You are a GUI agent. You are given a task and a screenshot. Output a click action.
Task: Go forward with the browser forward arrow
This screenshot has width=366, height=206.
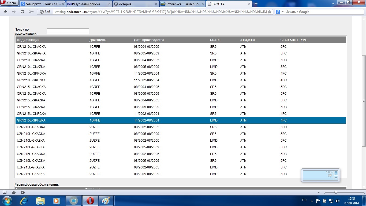click(14, 12)
